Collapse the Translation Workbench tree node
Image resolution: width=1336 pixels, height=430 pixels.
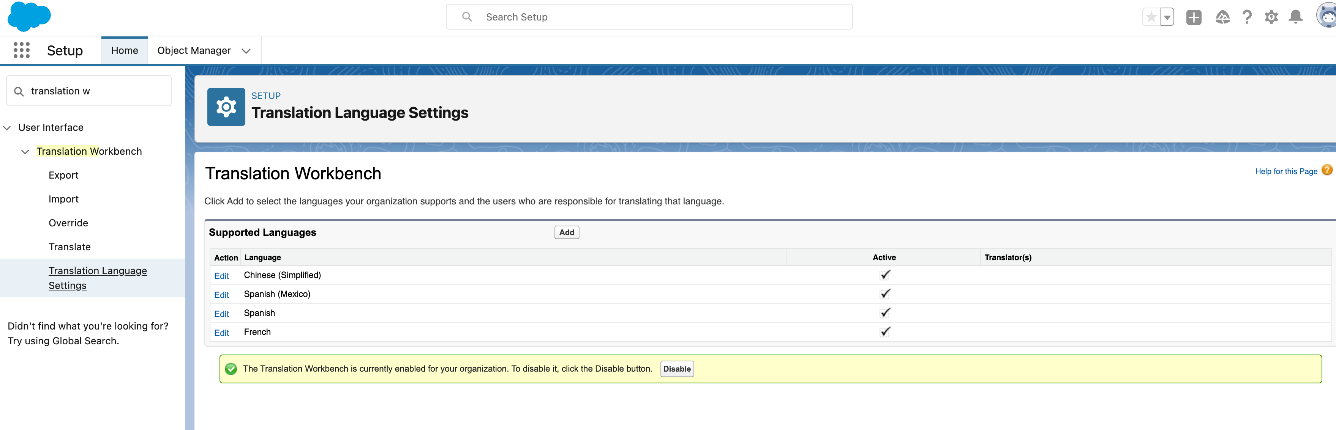(x=25, y=151)
